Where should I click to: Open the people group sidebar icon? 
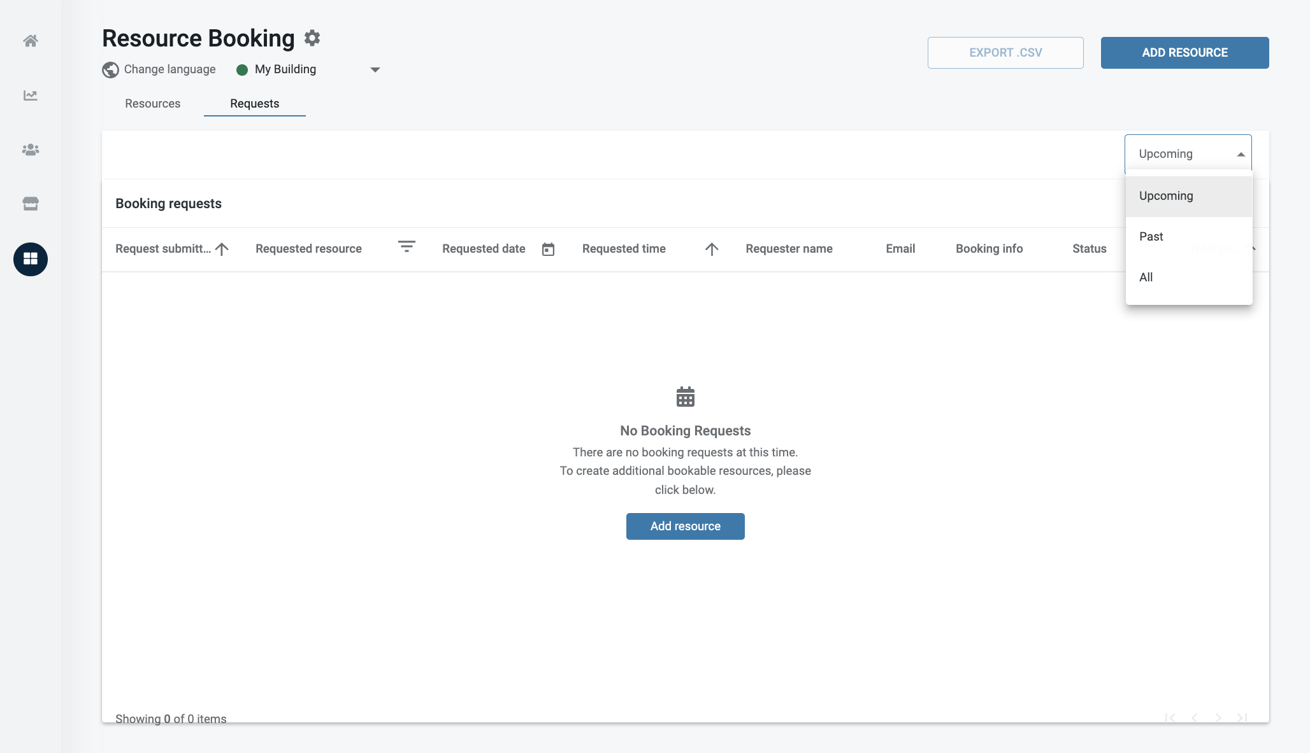click(31, 150)
